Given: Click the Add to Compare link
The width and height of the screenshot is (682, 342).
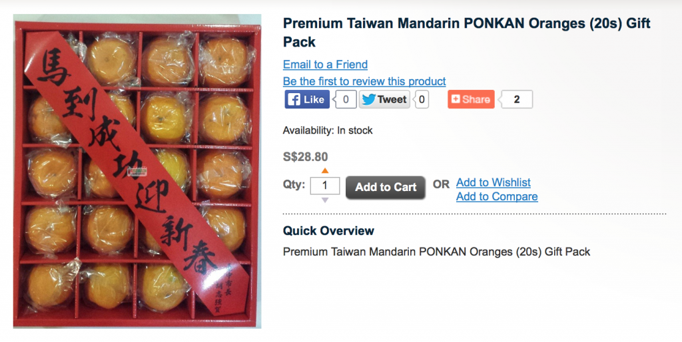Looking at the screenshot, I should [x=497, y=196].
